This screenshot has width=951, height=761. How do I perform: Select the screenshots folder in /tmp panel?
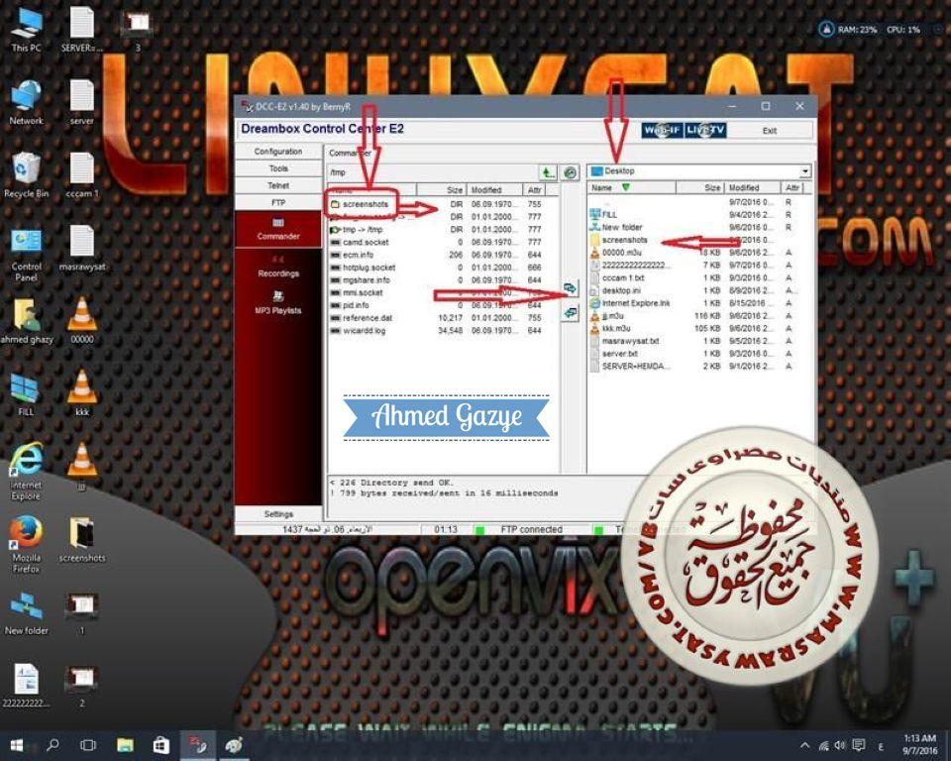pyautogui.click(x=365, y=204)
